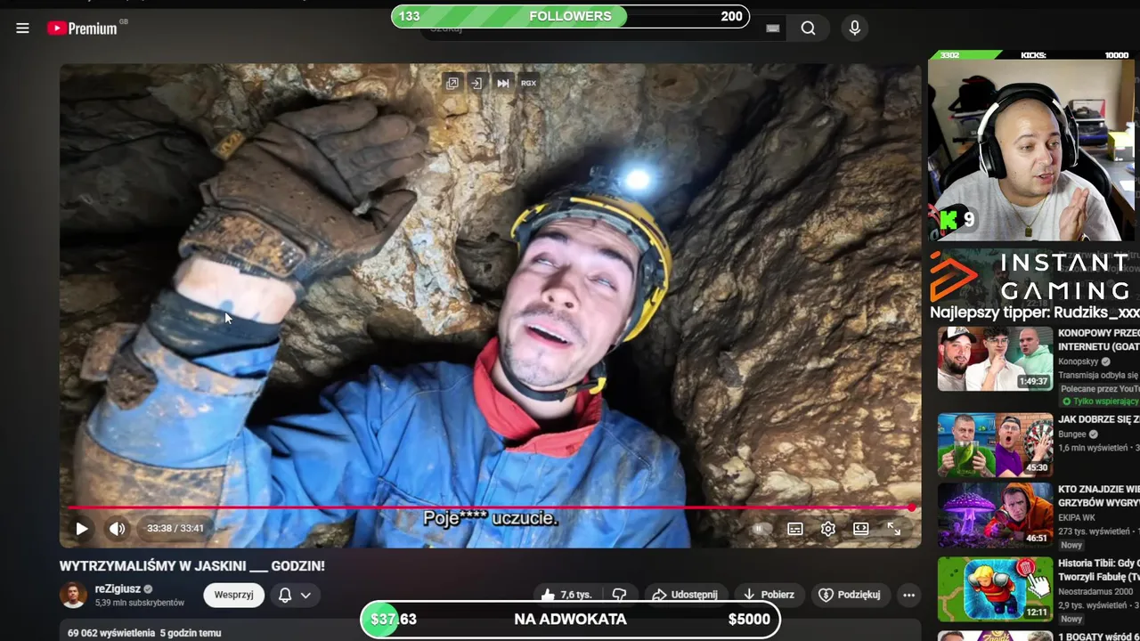The height and width of the screenshot is (641, 1140).
Task: Click the streamer webcam overlay
Action: [1033, 150]
